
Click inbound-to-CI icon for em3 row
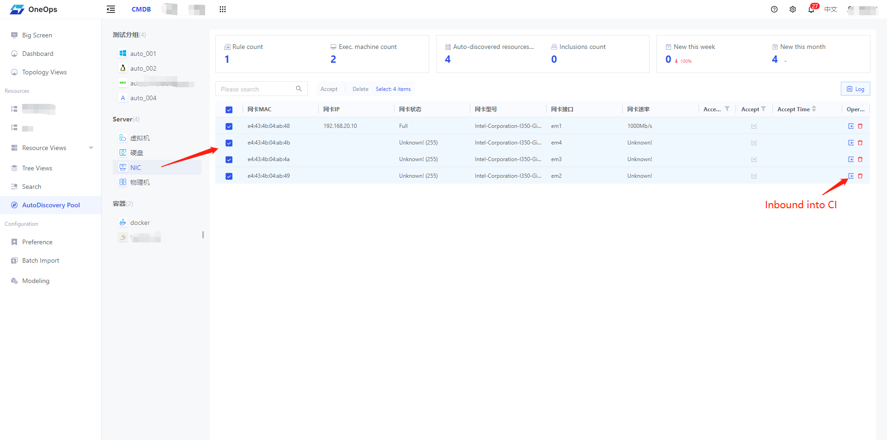pos(851,159)
